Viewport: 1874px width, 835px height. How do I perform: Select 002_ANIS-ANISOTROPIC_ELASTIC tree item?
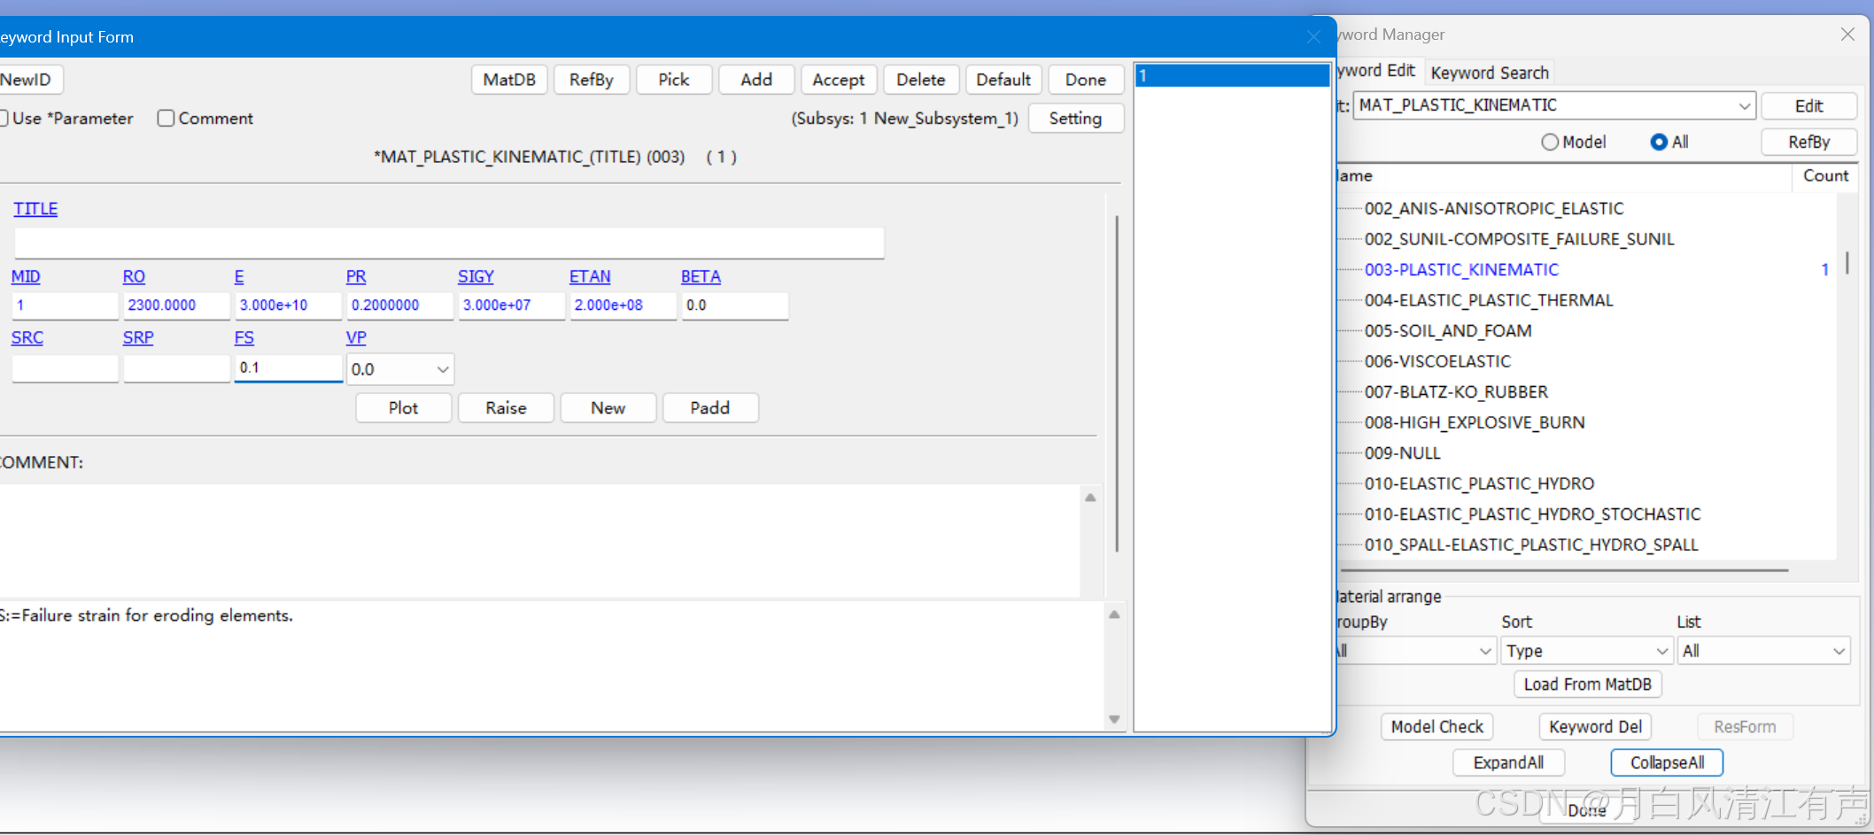1494,209
